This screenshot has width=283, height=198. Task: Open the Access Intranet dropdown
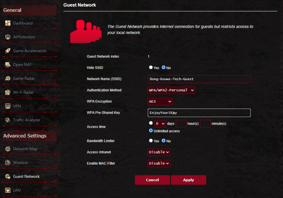(x=159, y=152)
